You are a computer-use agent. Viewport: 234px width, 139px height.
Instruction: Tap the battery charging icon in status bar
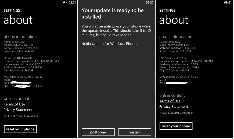coord(64,3)
